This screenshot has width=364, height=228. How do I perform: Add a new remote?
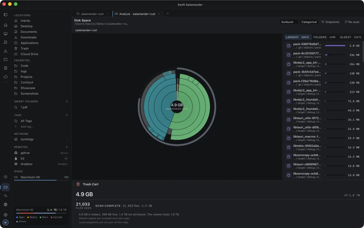pos(67,147)
